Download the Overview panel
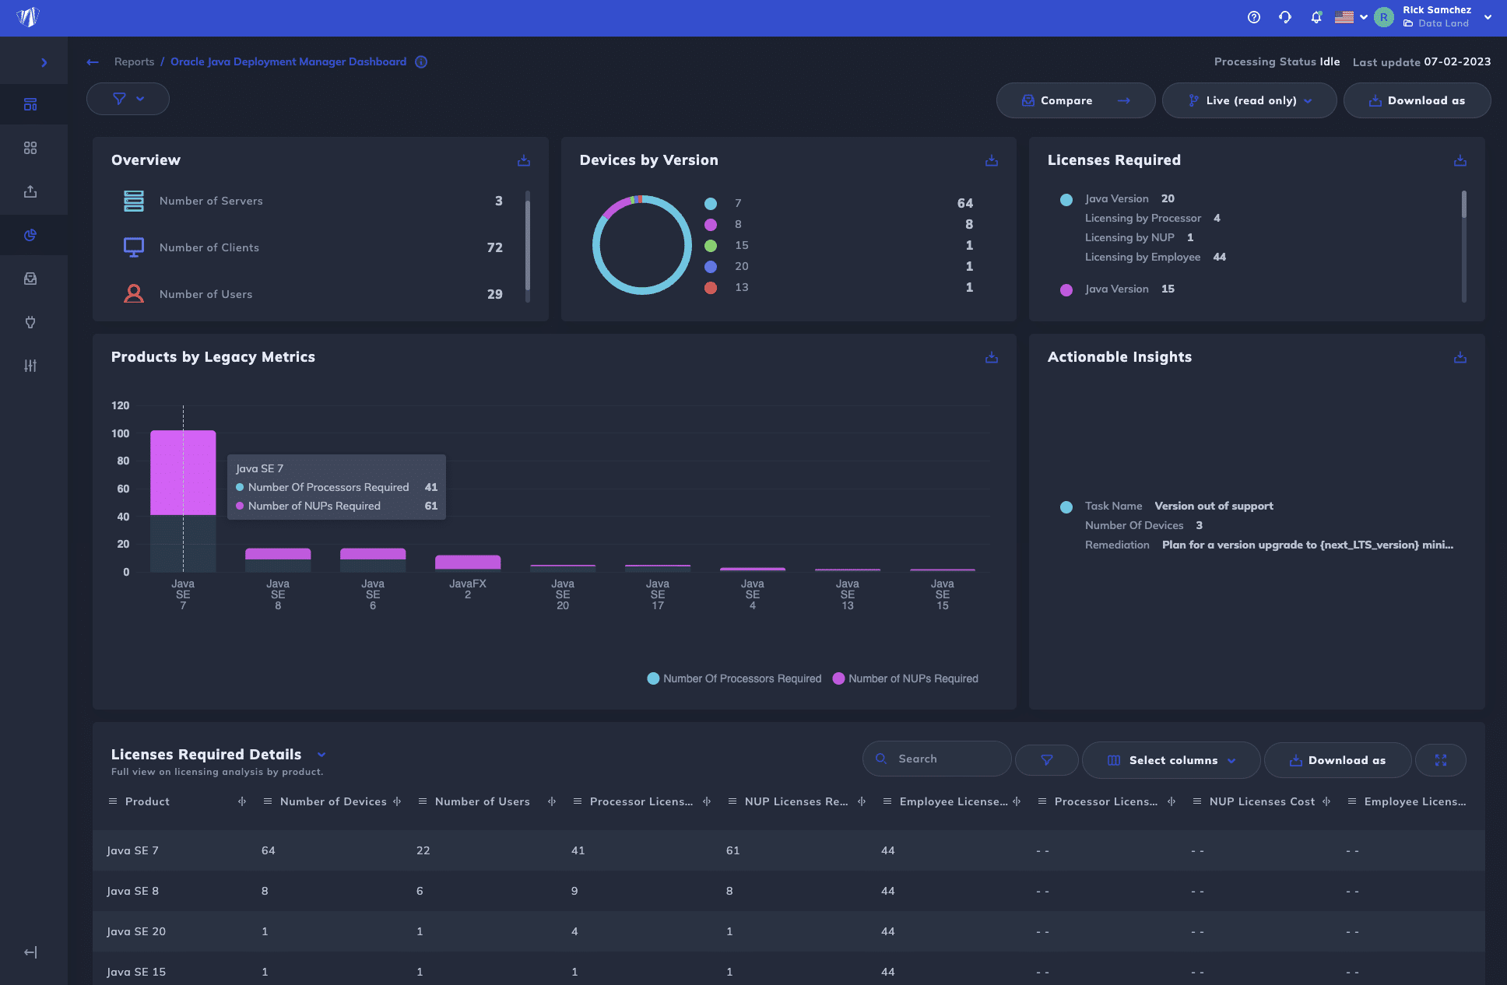The height and width of the screenshot is (985, 1507). [x=524, y=160]
